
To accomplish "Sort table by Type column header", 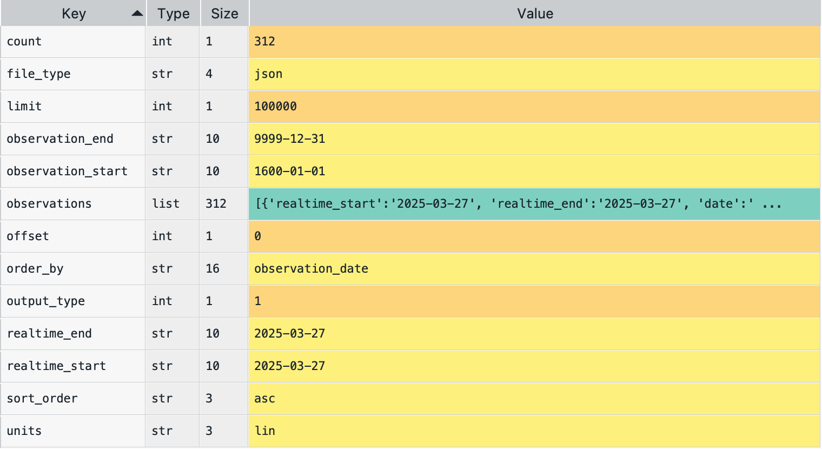I will point(173,14).
